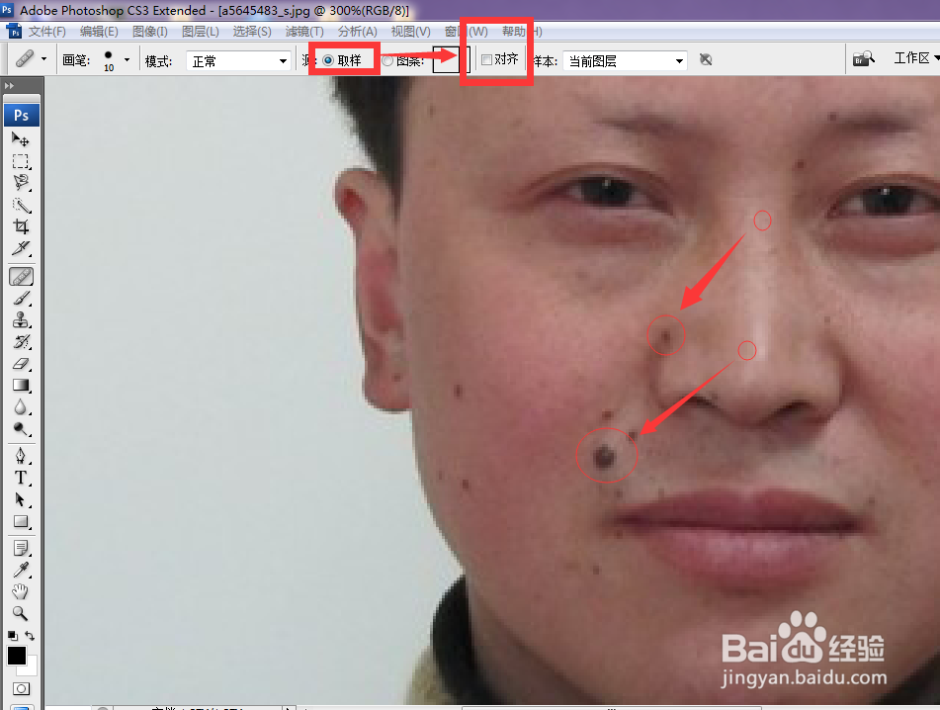Screen dimensions: 940x710
Task: Toggle ignore adjustment layers icon
Action: (x=706, y=59)
